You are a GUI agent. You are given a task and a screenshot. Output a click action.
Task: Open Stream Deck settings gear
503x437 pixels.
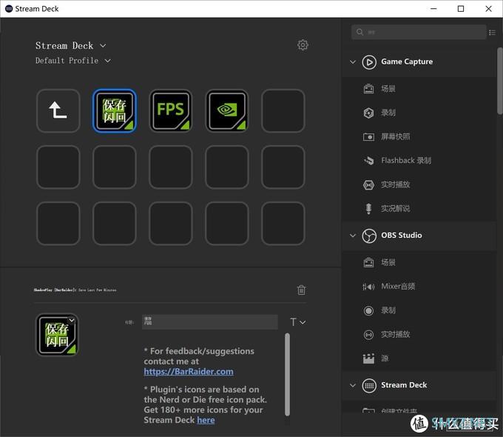pyautogui.click(x=303, y=45)
